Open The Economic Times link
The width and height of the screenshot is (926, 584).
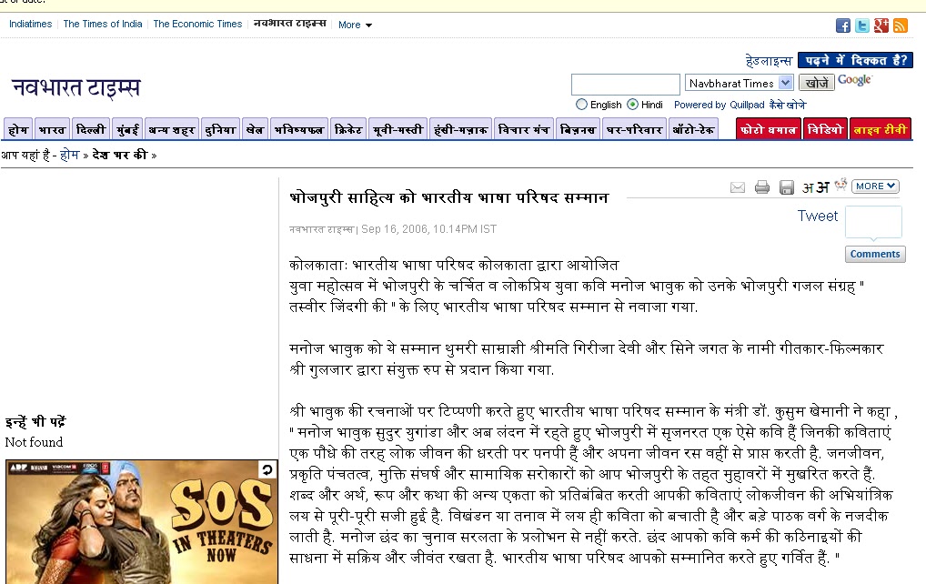click(197, 25)
